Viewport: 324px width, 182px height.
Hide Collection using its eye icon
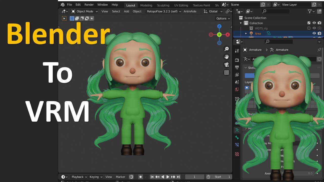click(314, 23)
